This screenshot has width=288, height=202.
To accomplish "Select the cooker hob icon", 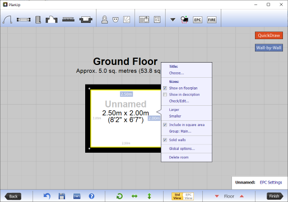I will click(157, 20).
